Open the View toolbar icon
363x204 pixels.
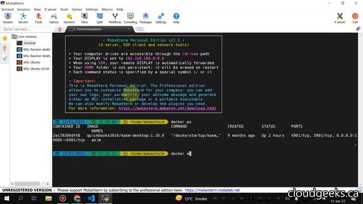tap(85, 18)
